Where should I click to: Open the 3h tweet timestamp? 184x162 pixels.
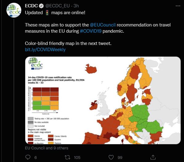pyautogui.click(x=76, y=6)
